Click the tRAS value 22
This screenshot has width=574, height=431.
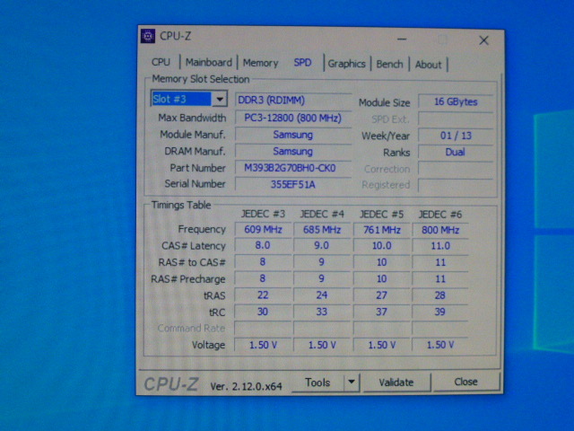(263, 295)
